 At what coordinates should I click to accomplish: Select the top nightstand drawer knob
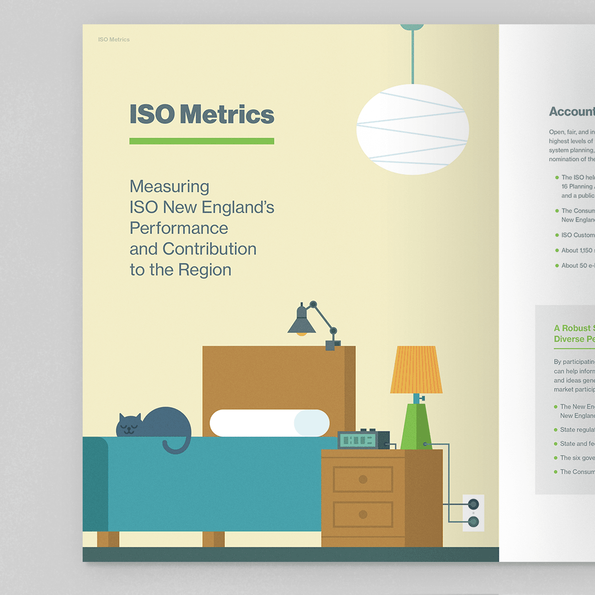(x=363, y=479)
